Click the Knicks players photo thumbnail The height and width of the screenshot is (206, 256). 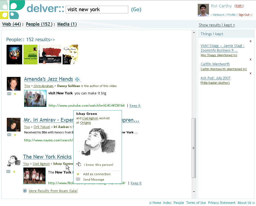(34, 176)
